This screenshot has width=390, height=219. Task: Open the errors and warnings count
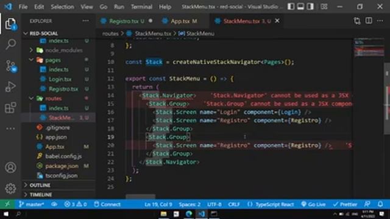76,204
